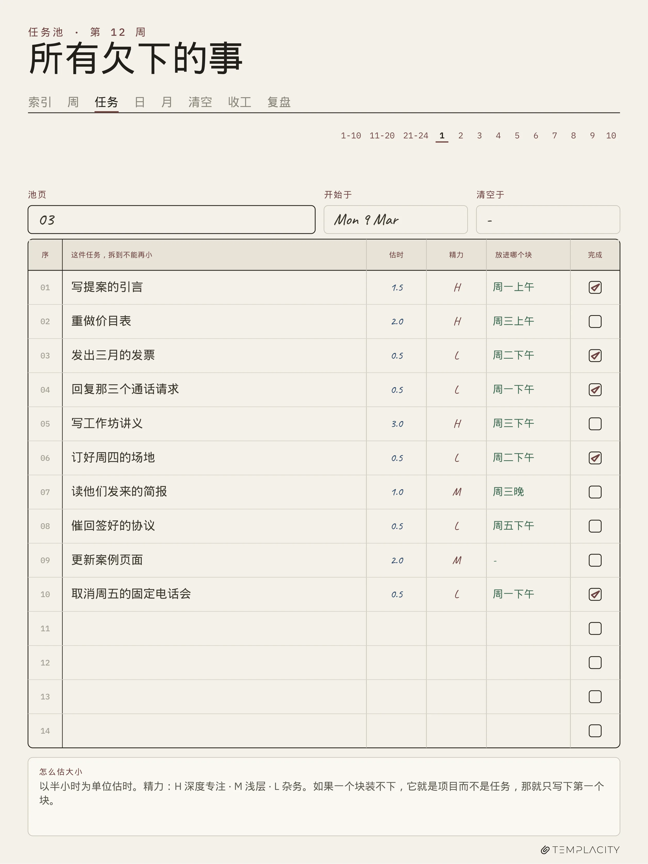Image resolution: width=648 pixels, height=864 pixels.
Task: Check the 完成 box in row 11
Action: 595,628
